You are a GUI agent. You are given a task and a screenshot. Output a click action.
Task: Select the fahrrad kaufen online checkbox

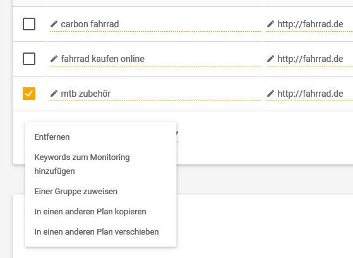click(29, 59)
